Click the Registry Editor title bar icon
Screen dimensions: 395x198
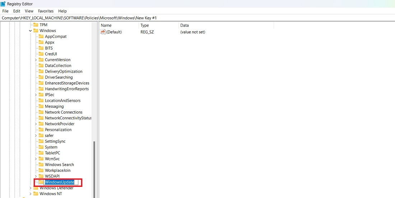pos(3,4)
